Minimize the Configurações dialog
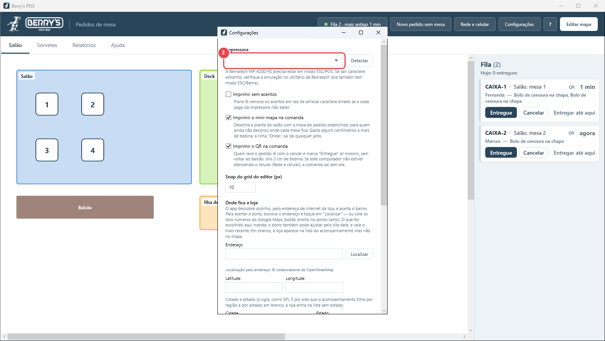Image resolution: width=605 pixels, height=341 pixels. (x=344, y=32)
